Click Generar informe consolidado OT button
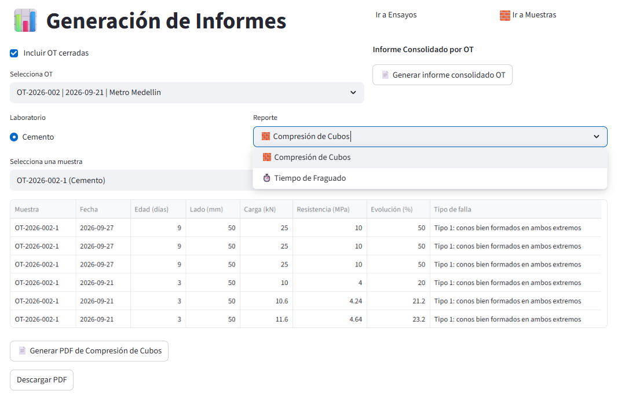 pyautogui.click(x=443, y=75)
